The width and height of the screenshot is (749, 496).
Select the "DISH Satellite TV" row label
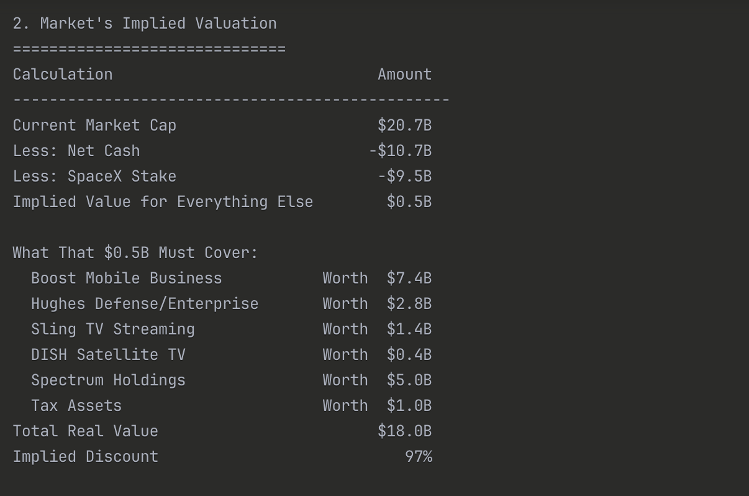(108, 355)
